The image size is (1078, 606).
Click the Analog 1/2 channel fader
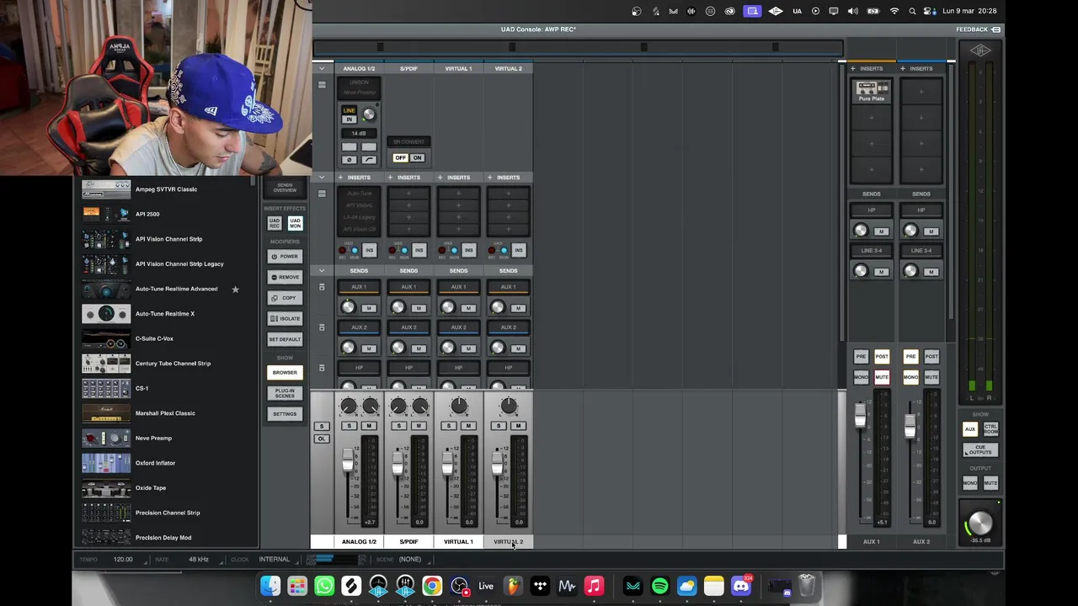(x=347, y=462)
